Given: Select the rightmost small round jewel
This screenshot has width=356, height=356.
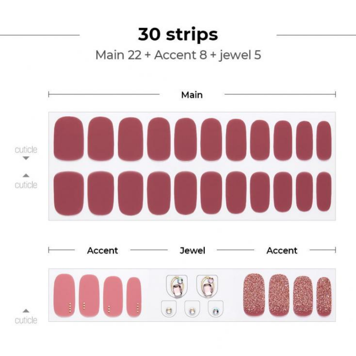Looking at the screenshot, I should (x=216, y=310).
